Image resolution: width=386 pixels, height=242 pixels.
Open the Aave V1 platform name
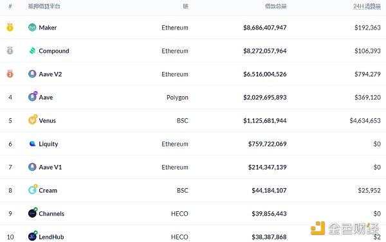coord(50,168)
